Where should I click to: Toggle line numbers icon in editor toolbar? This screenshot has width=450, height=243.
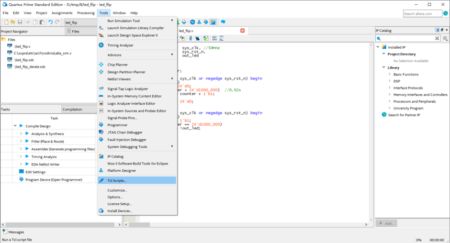[214, 38]
